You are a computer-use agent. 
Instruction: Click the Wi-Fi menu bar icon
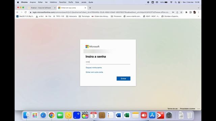click(x=171, y=2)
